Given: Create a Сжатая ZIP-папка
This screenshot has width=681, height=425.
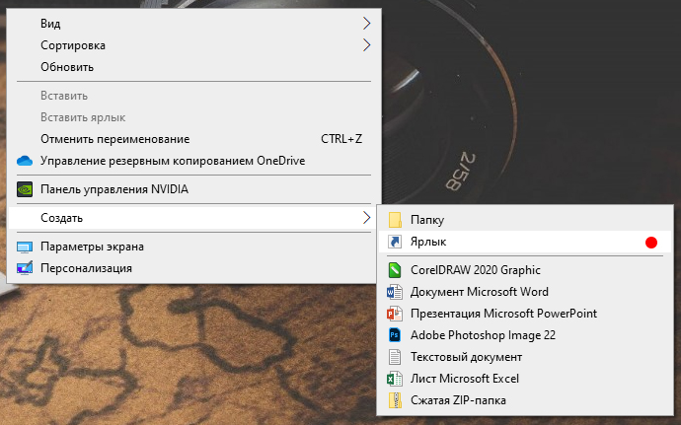Looking at the screenshot, I should pyautogui.click(x=525, y=400).
